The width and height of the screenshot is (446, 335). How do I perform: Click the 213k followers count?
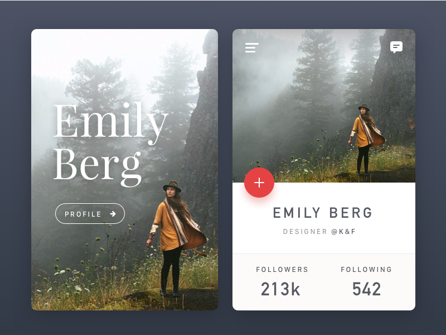pos(280,289)
